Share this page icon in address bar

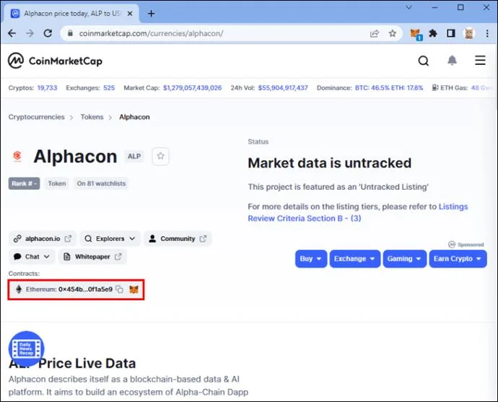[x=375, y=33]
